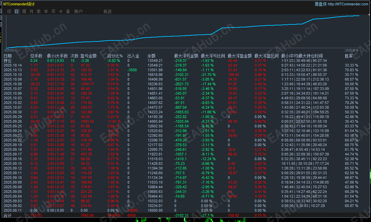This screenshot has width=371, height=222.
Task: Click the 日期 column header
Action: pos(8,56)
